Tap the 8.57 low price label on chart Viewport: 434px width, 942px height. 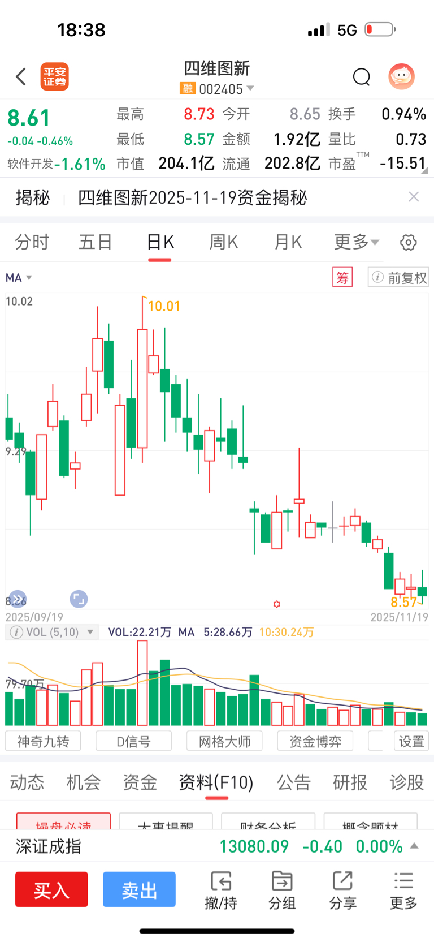point(404,602)
